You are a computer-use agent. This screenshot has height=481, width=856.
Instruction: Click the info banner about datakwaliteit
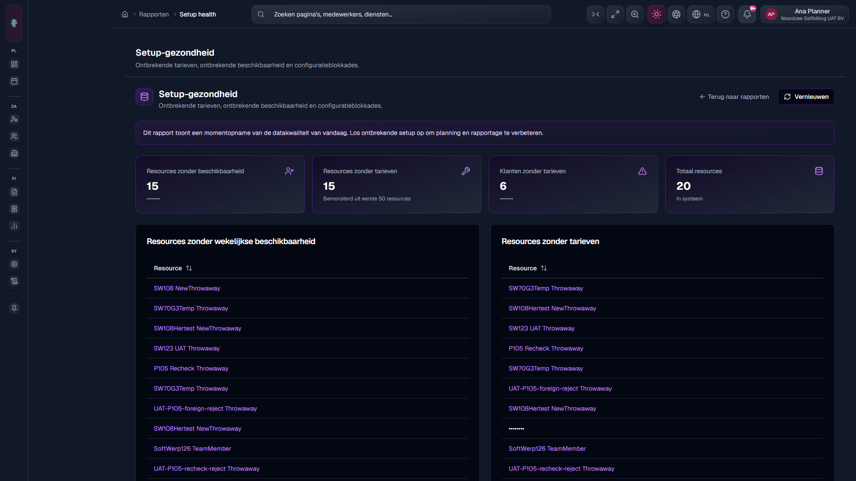485,133
